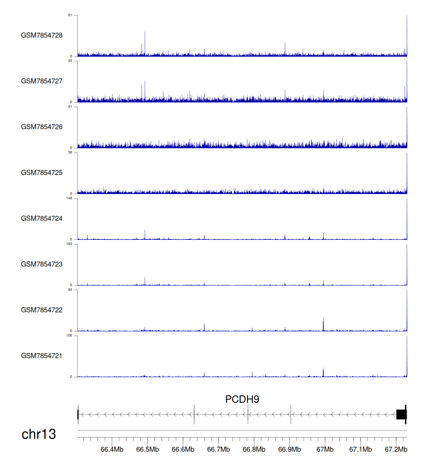The height and width of the screenshot is (475, 429).
Task: Click the 61 y-axis maximum of top track
Action: pos(70,15)
